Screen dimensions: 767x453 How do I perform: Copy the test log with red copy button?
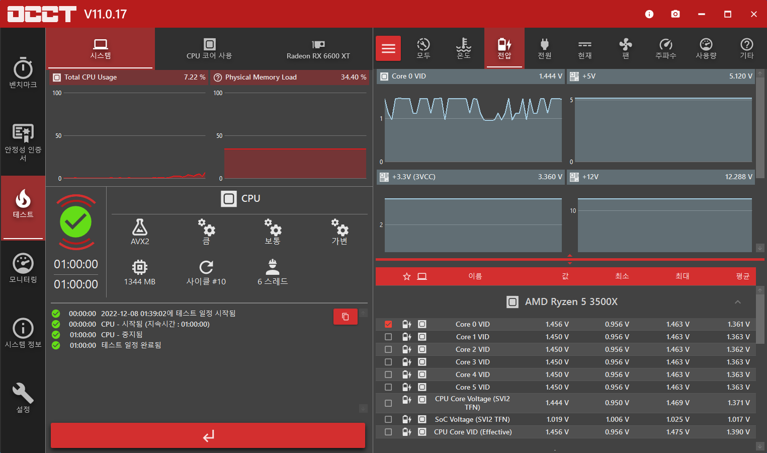pos(346,317)
